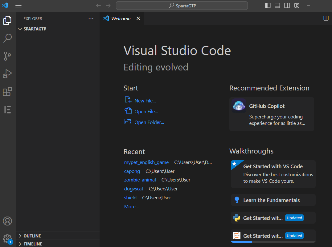The height and width of the screenshot is (247, 332).
Task: Open the Extensions view icon
Action: (7, 92)
